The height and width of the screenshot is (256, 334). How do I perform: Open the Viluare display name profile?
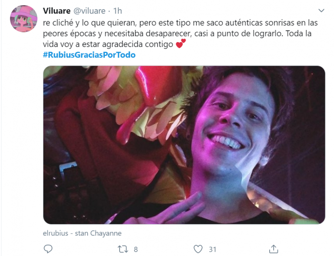[57, 10]
